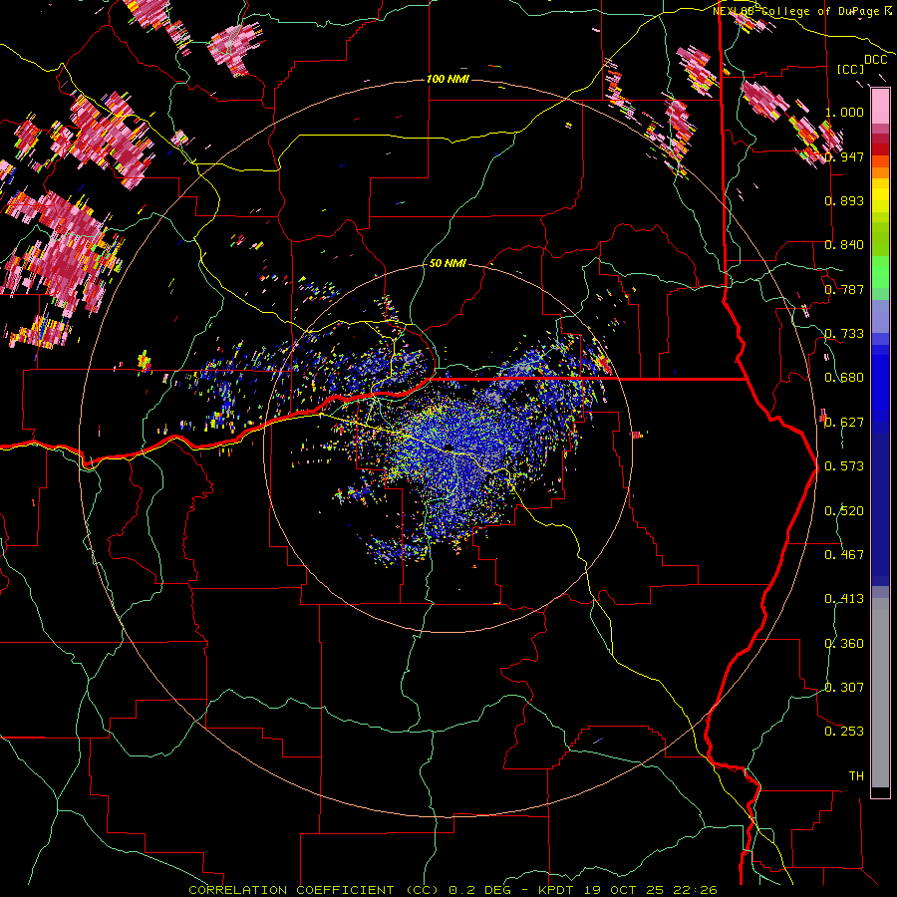This screenshot has height=897, width=897.
Task: Click the 0.947 scale value
Action: point(844,156)
